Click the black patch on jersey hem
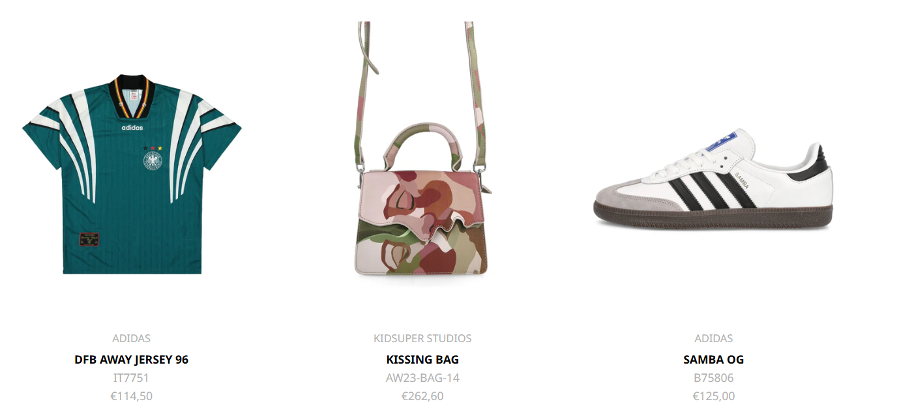This screenshot has width=899, height=419. (88, 239)
